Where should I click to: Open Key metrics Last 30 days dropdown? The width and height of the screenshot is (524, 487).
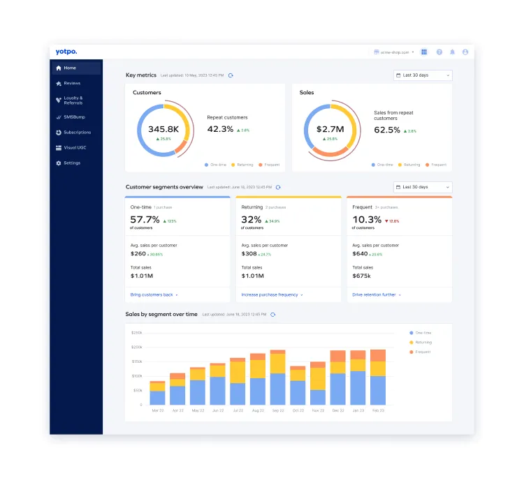pyautogui.click(x=423, y=75)
